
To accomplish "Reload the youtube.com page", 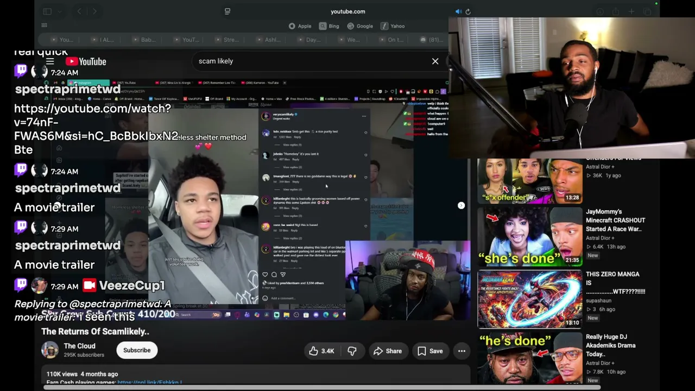I will (468, 11).
